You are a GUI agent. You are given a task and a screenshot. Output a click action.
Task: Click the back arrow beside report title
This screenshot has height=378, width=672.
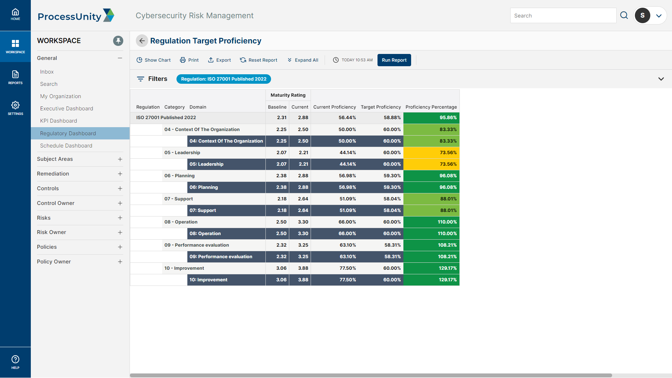(142, 41)
